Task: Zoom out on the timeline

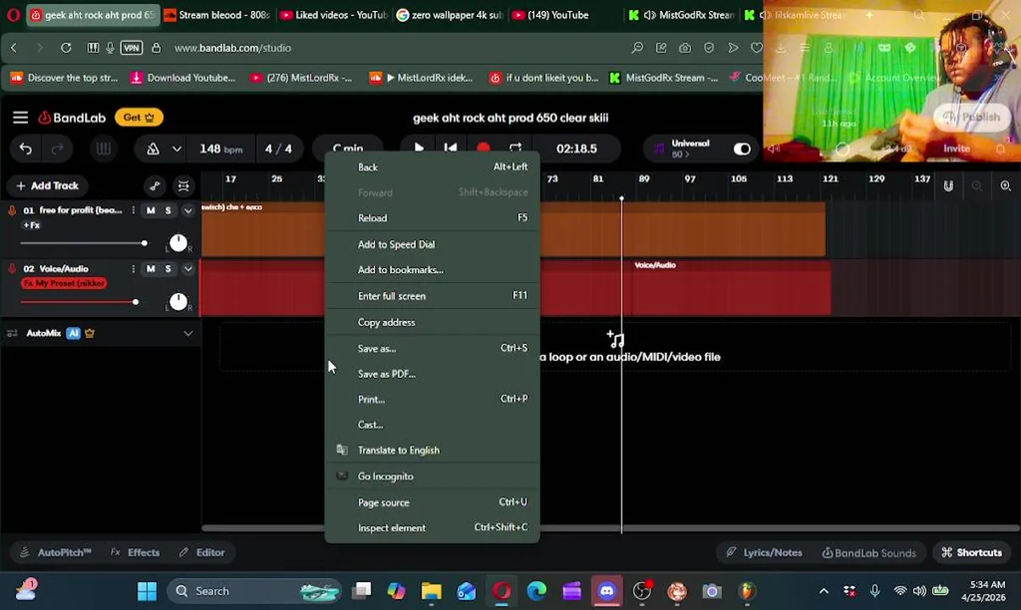Action: (977, 186)
